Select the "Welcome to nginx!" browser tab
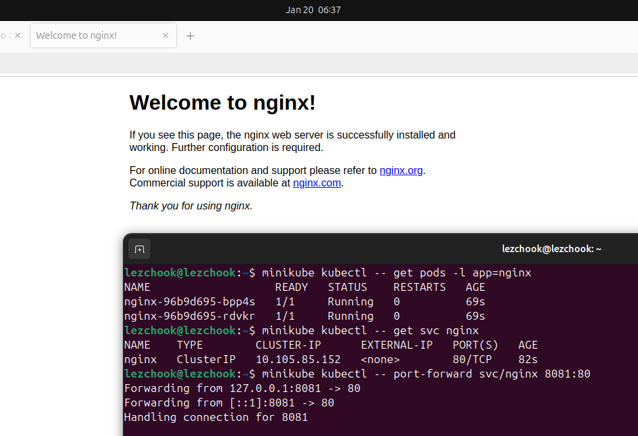The width and height of the screenshot is (638, 436). pyautogui.click(x=103, y=35)
